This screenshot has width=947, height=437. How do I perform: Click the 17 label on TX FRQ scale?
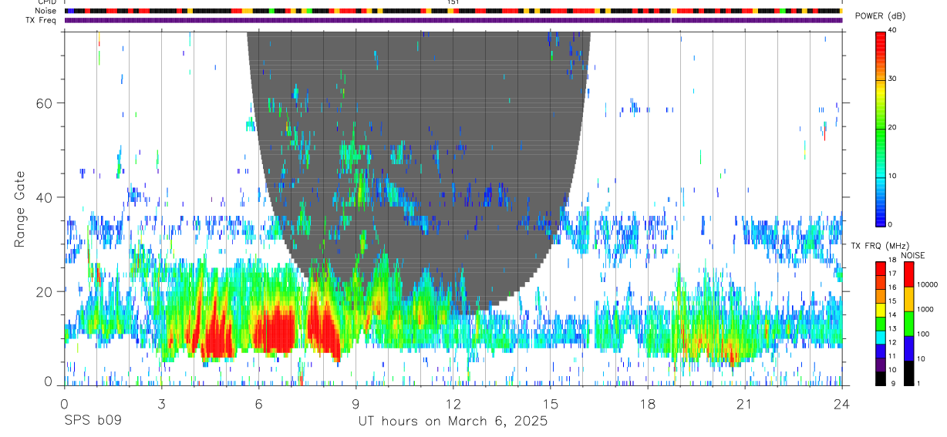coord(891,274)
